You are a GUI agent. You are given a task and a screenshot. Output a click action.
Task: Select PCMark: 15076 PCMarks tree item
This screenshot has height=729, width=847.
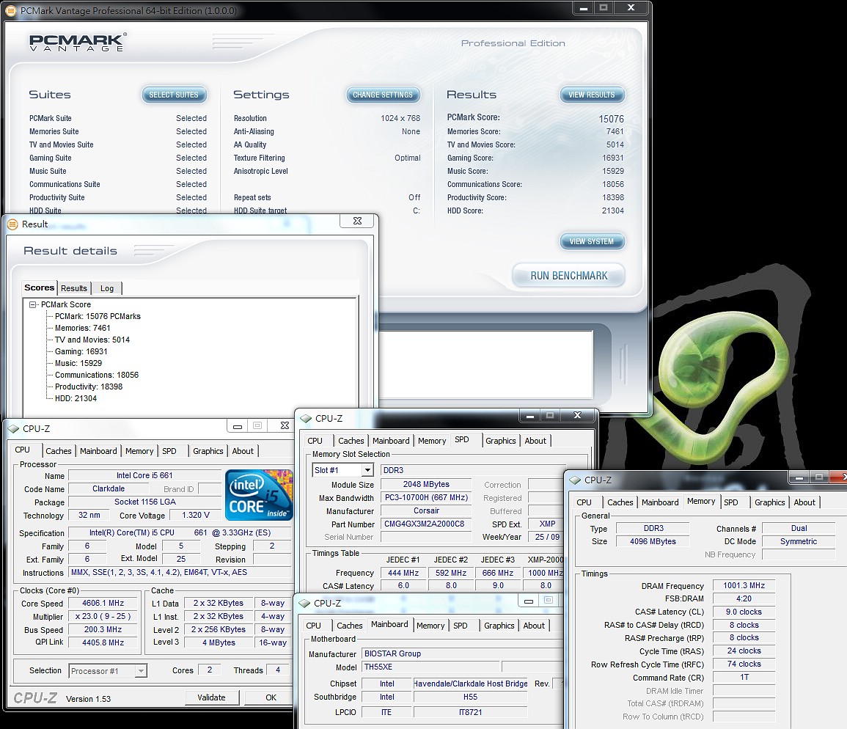[98, 316]
